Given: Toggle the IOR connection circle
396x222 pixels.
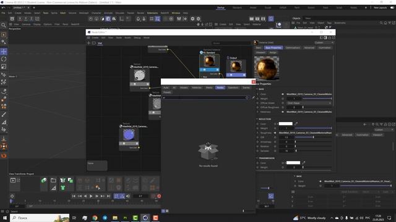Looking at the screenshot, I should 275,138.
